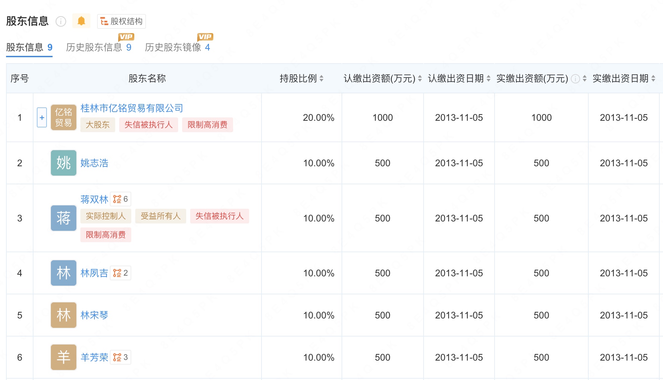Click 限制高消费 tag on first row
Viewport: 663px width, 380px height.
[207, 125]
